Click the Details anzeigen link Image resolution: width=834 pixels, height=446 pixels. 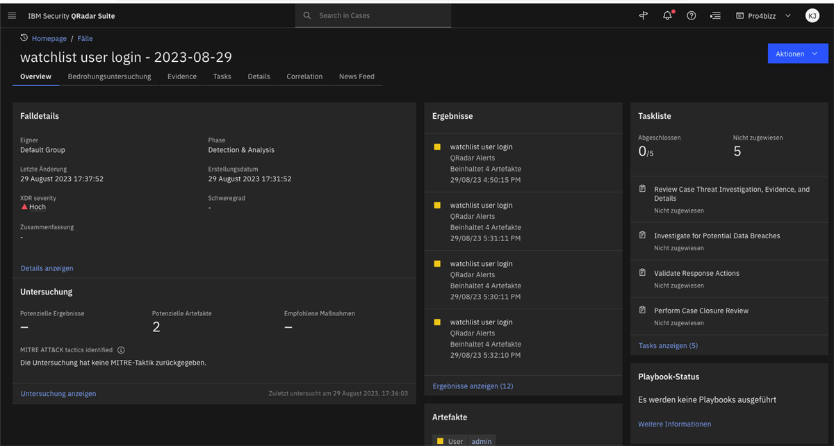pyautogui.click(x=47, y=268)
